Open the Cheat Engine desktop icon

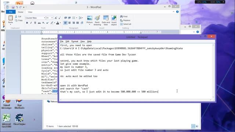click(x=19, y=120)
